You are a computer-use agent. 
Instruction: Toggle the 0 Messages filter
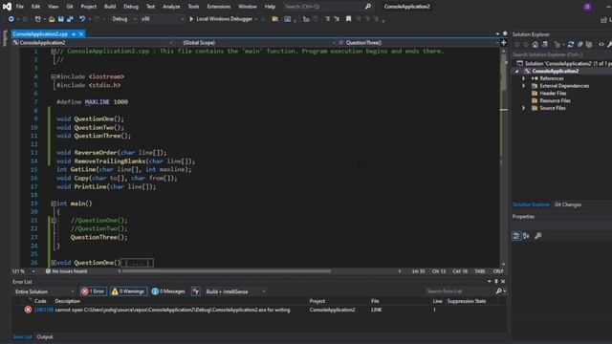click(168, 291)
